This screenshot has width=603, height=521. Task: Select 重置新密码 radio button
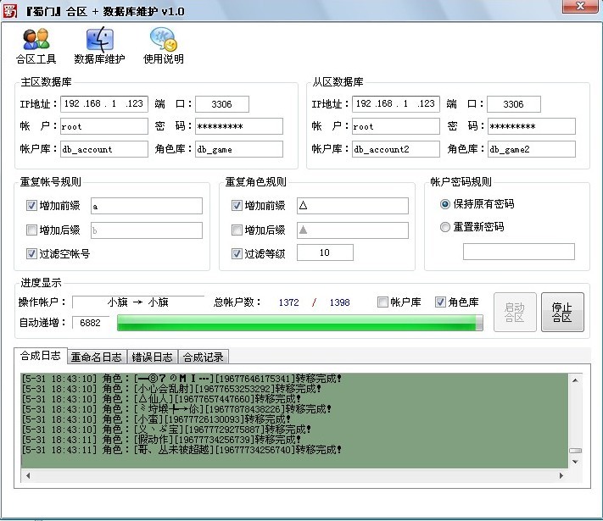coord(445,227)
